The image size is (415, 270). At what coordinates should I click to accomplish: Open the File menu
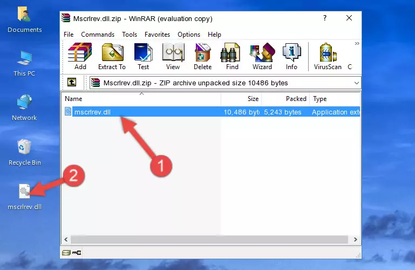click(x=69, y=35)
